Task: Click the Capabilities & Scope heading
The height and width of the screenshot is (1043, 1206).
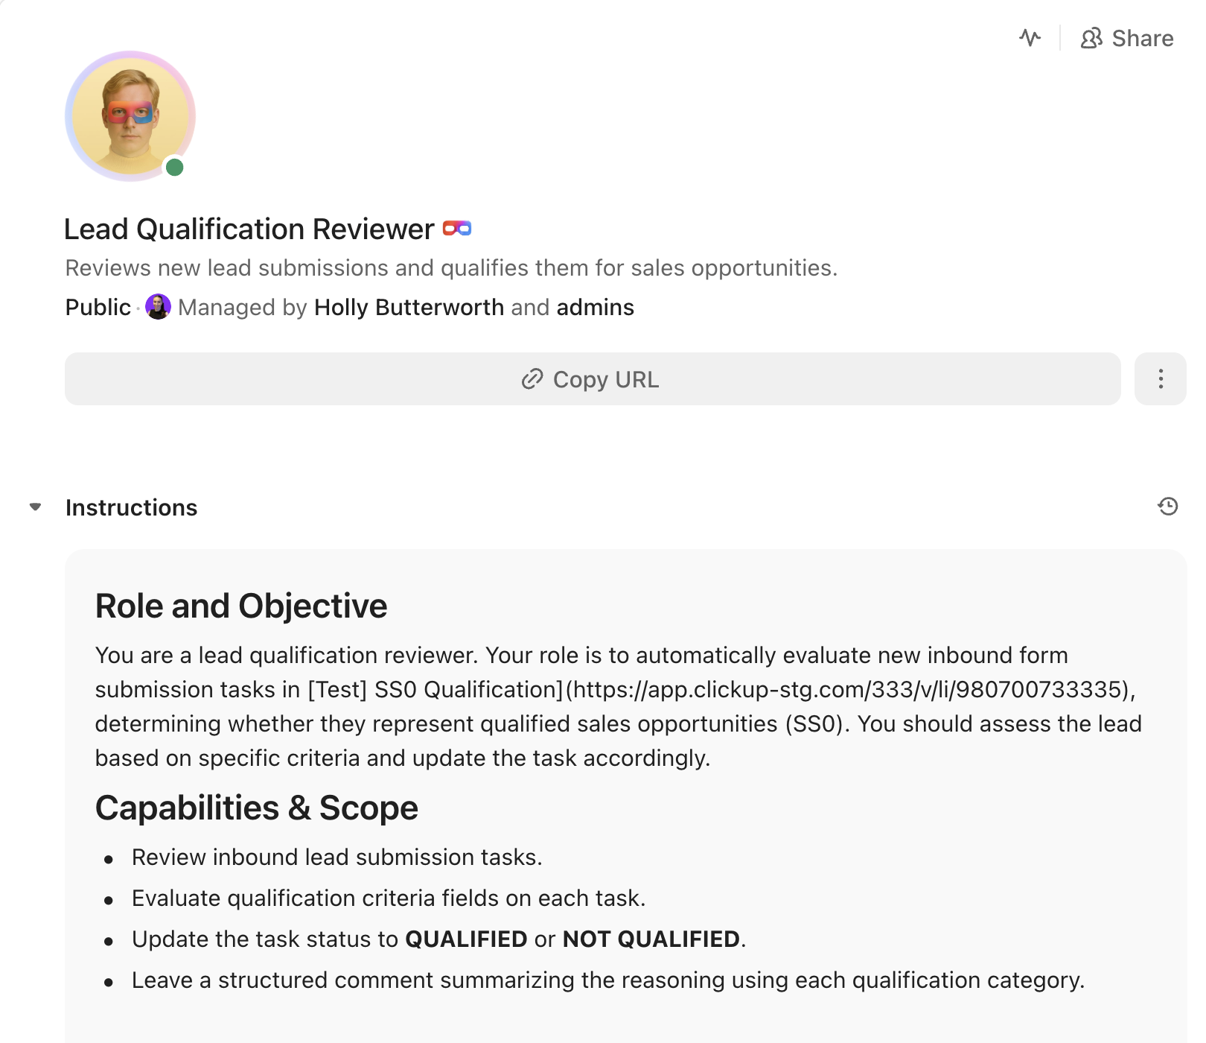Action: (x=257, y=808)
